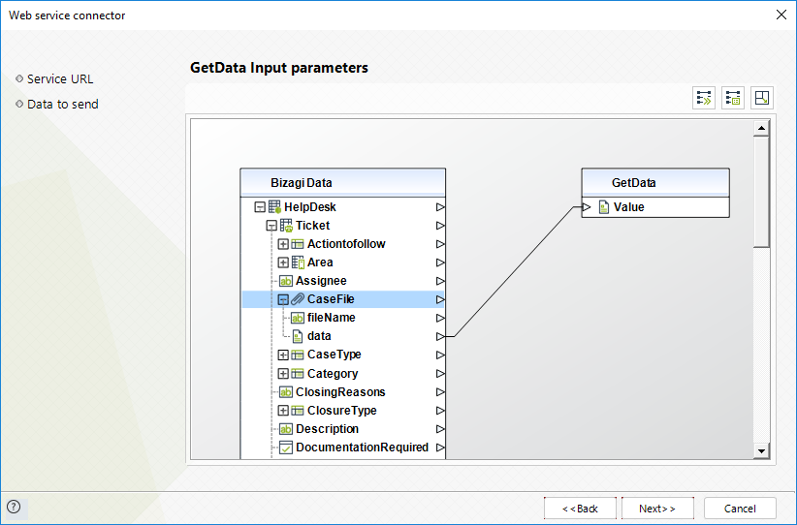
Task: Expand the Category node
Action: pyautogui.click(x=283, y=374)
